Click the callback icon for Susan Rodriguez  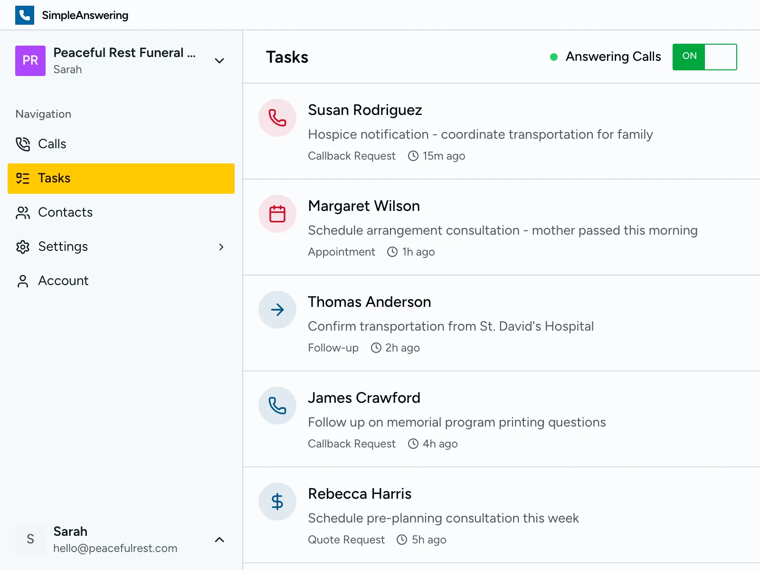(277, 118)
